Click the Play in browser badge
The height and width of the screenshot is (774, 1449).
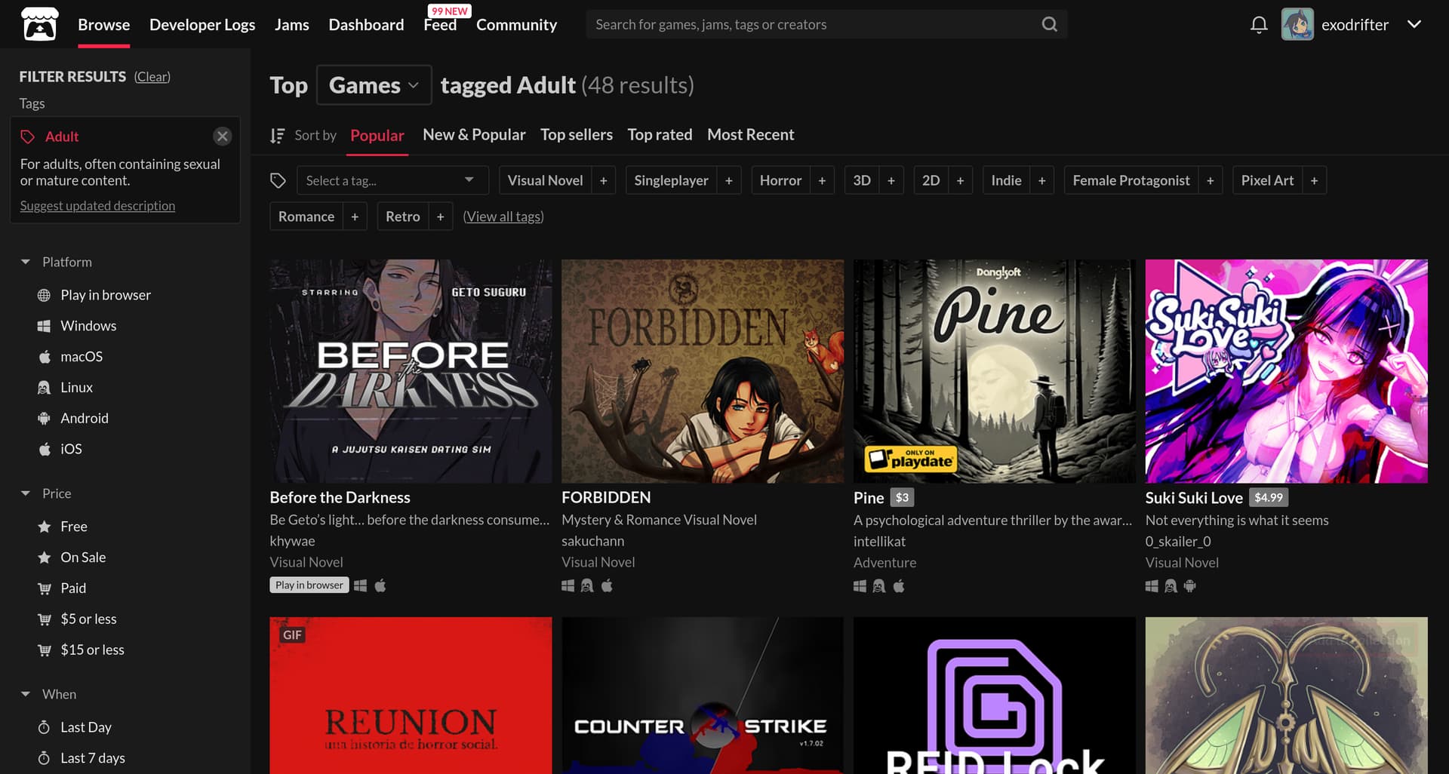click(x=309, y=585)
